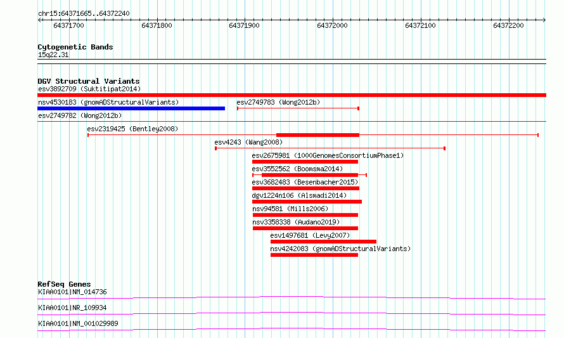The image size is (564, 338).
Task: Click the thin esv2749783 variant line
Action: (298, 108)
